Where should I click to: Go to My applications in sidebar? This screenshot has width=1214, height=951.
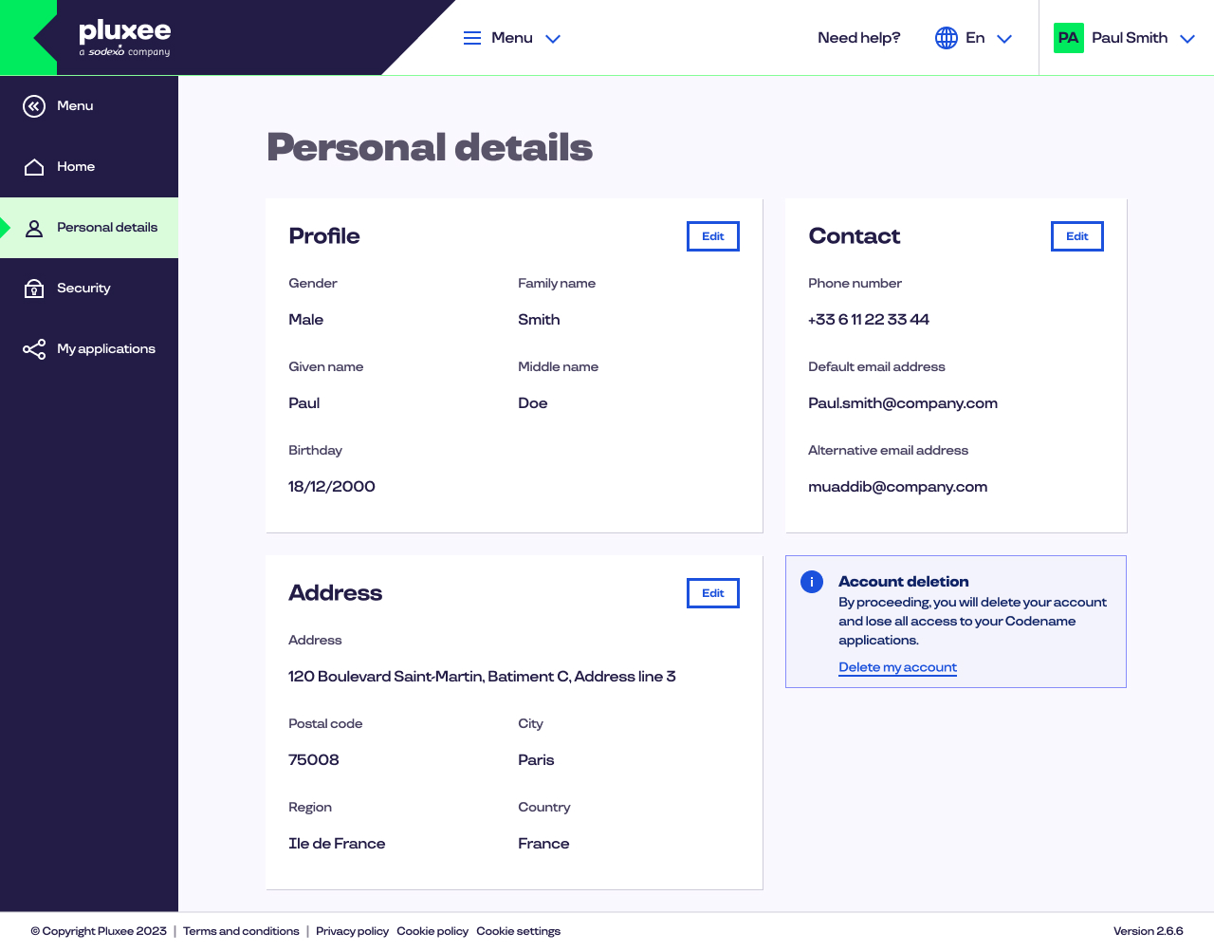click(x=105, y=349)
